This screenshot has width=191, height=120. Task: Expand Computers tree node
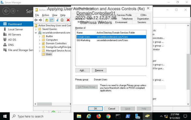coord(40,40)
